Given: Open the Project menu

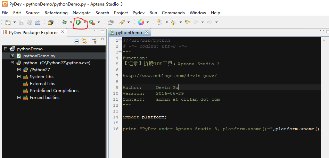Looking at the screenshot, I should coord(121,13).
